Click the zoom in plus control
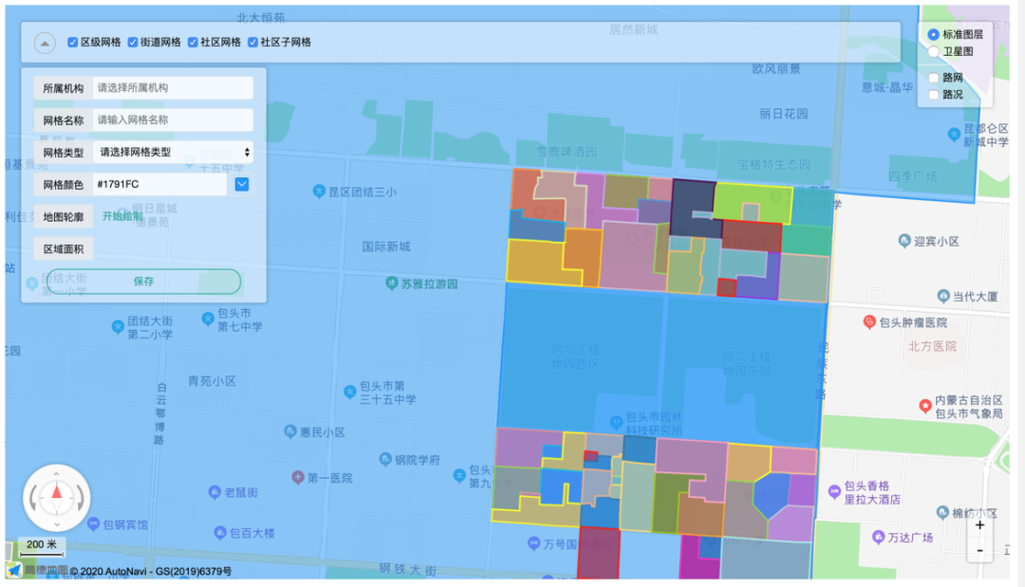Viewport: 1025px width, 587px height. pos(979,523)
